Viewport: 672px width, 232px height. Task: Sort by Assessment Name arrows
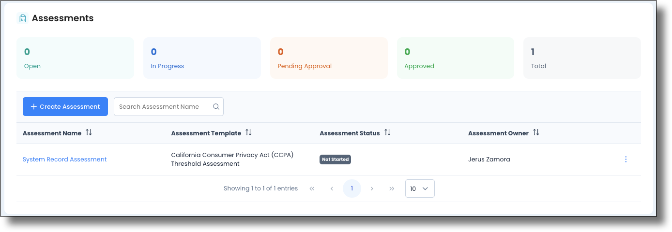pos(89,132)
